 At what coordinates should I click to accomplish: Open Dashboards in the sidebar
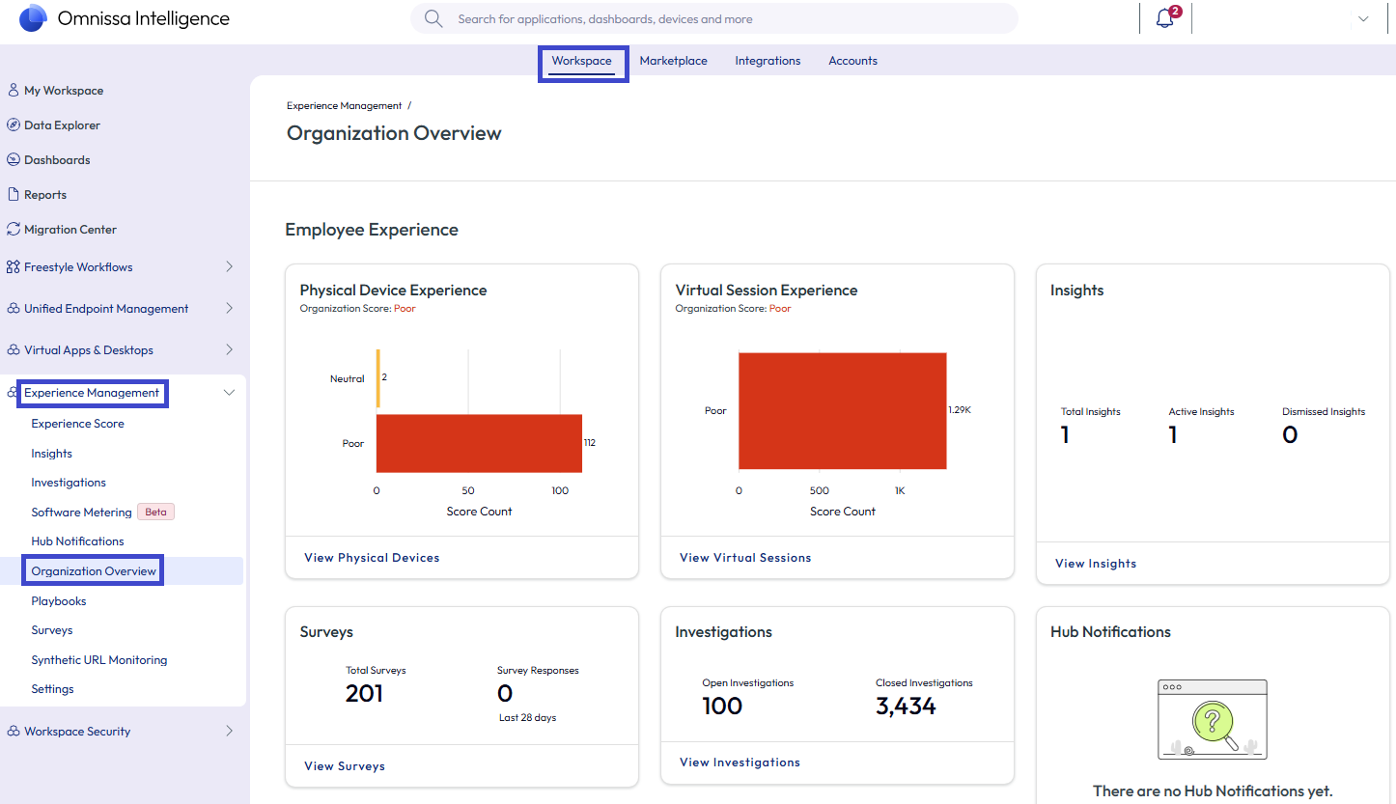tap(57, 160)
